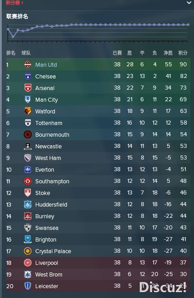The height and width of the screenshot is (298, 194).
Task: Sort table by 排名 column header
Action: click(11, 53)
